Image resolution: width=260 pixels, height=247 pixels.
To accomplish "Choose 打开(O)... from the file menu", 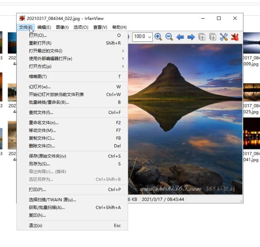I will click(72, 35).
